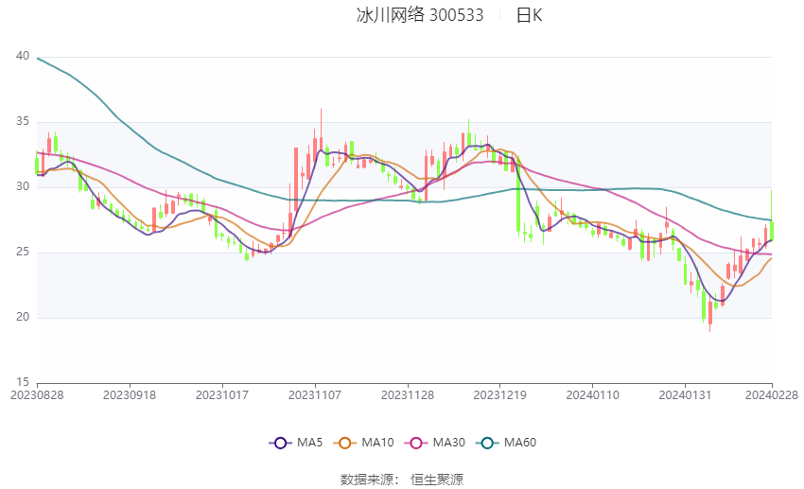The height and width of the screenshot is (489, 804).
Task: Click the y-axis value 35
Action: click(x=23, y=121)
